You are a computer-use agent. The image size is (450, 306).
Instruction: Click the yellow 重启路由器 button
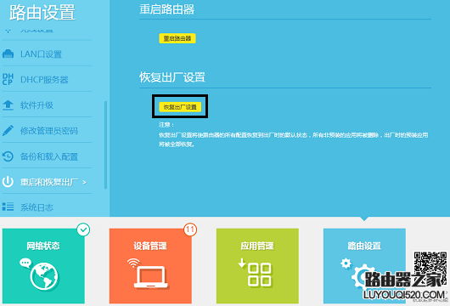pyautogui.click(x=177, y=38)
